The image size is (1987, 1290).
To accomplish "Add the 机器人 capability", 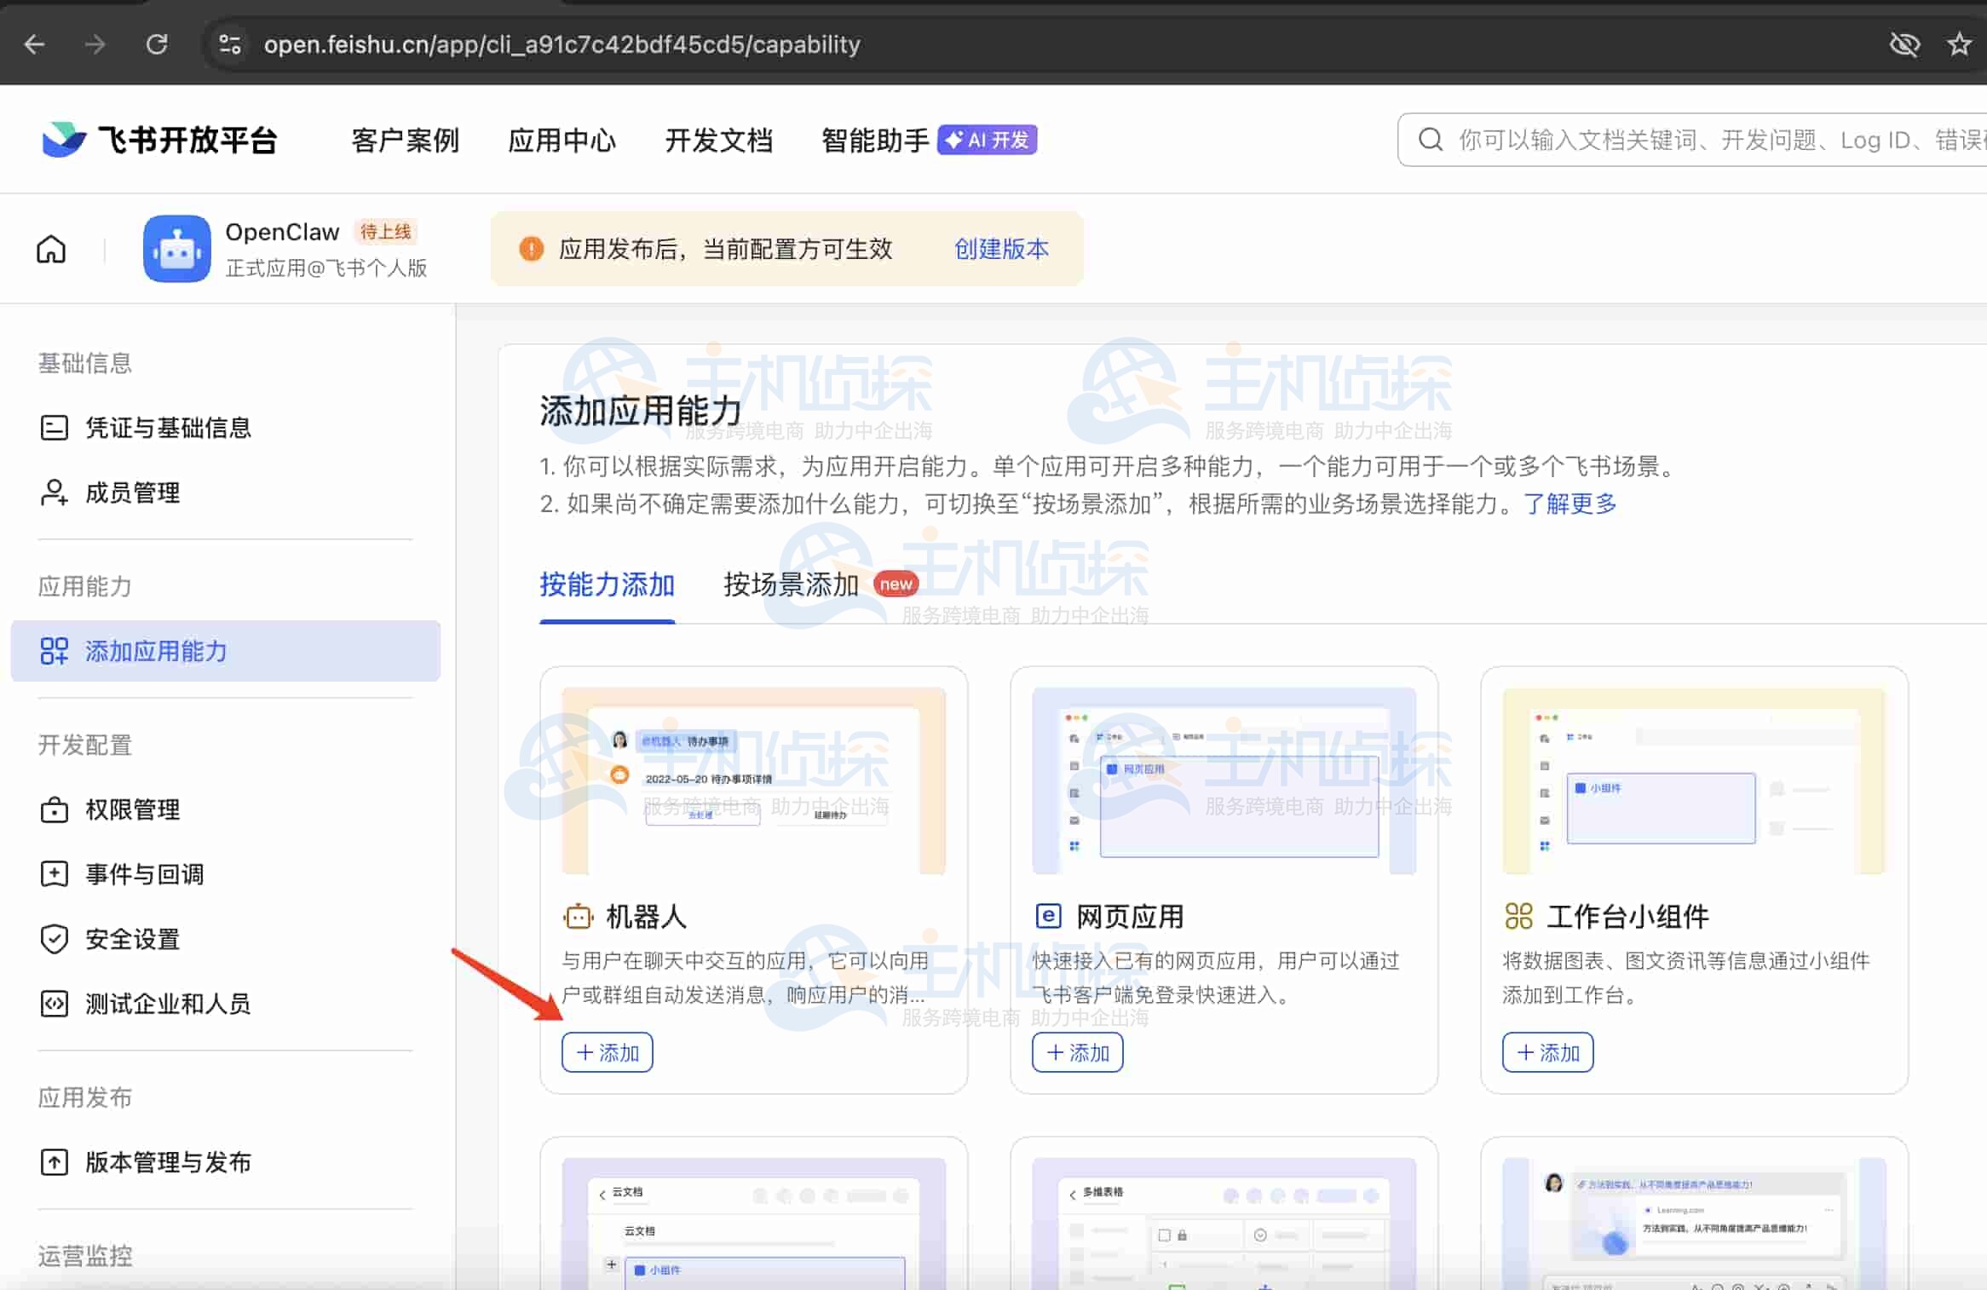I will coord(607,1052).
